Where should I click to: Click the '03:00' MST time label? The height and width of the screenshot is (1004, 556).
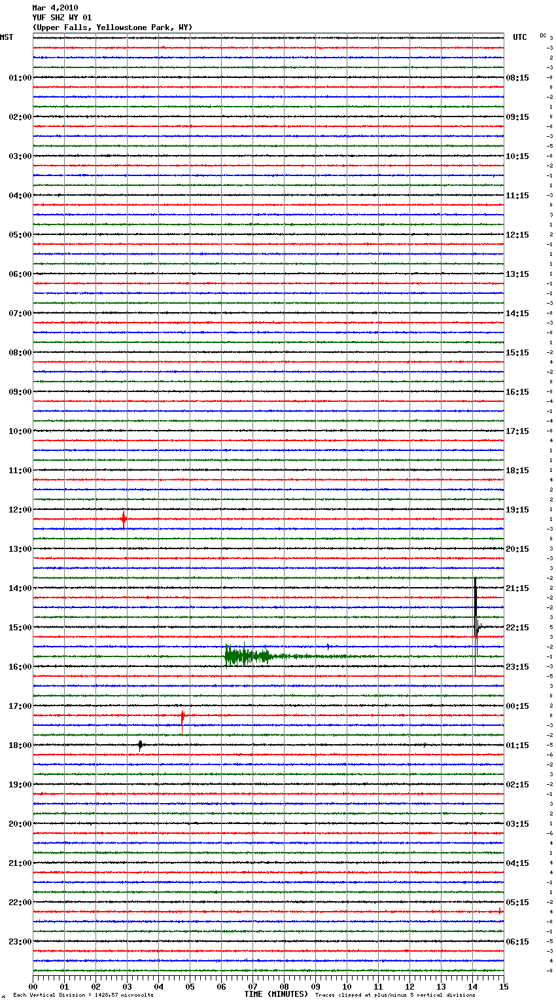[x=20, y=156]
